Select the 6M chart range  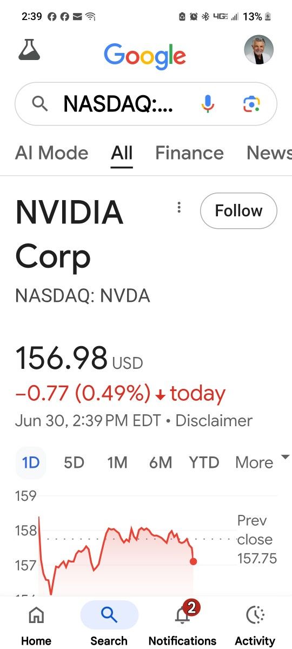pos(161,463)
